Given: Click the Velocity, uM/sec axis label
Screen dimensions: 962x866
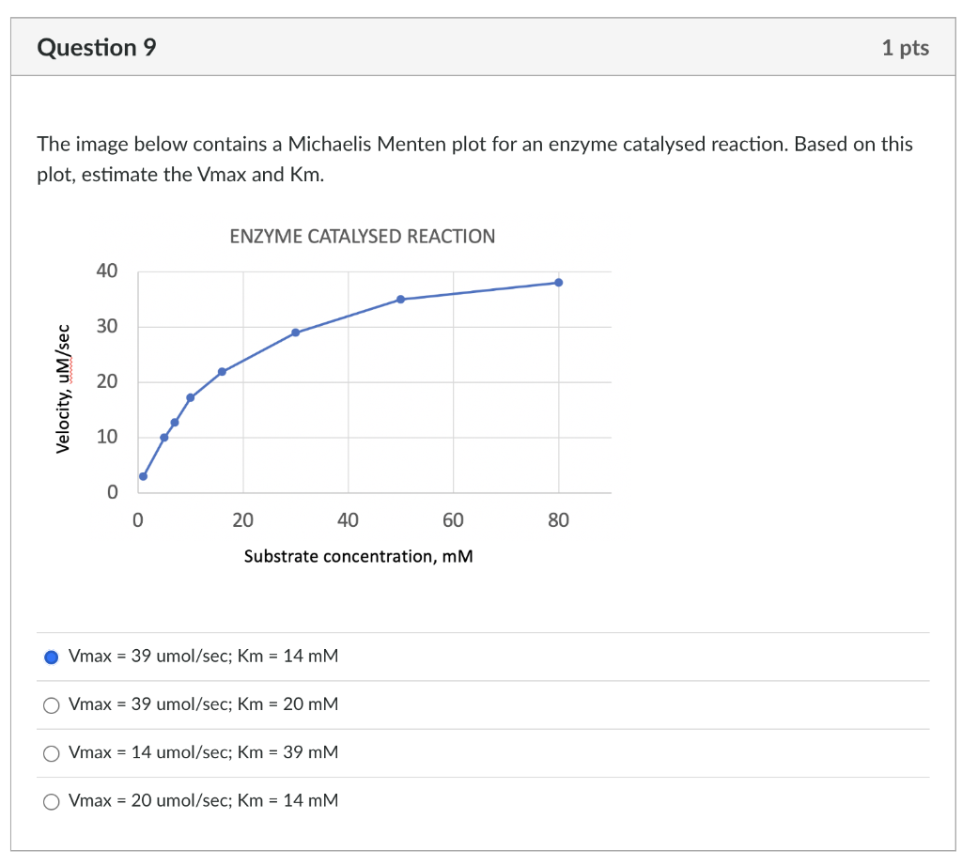Looking at the screenshot, I should click(x=63, y=389).
